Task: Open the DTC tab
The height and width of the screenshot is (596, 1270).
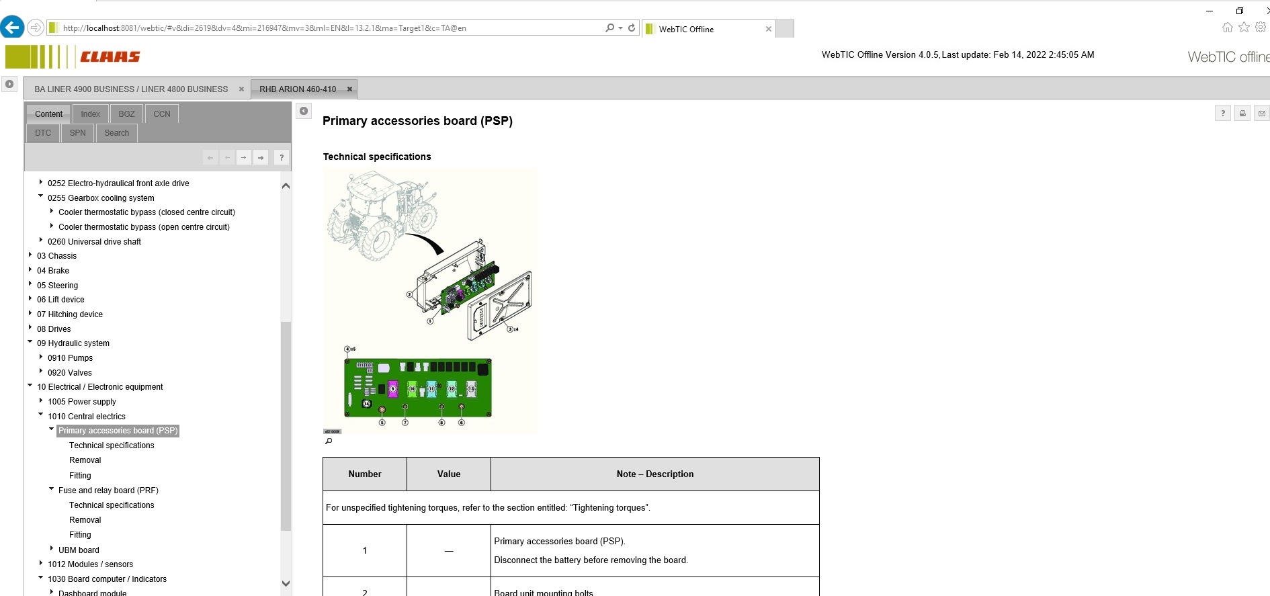Action: coord(43,133)
